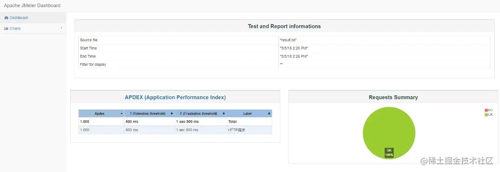This screenshot has width=500, height=172.
Task: Click the OK green legend swatch
Action: pos(486,114)
